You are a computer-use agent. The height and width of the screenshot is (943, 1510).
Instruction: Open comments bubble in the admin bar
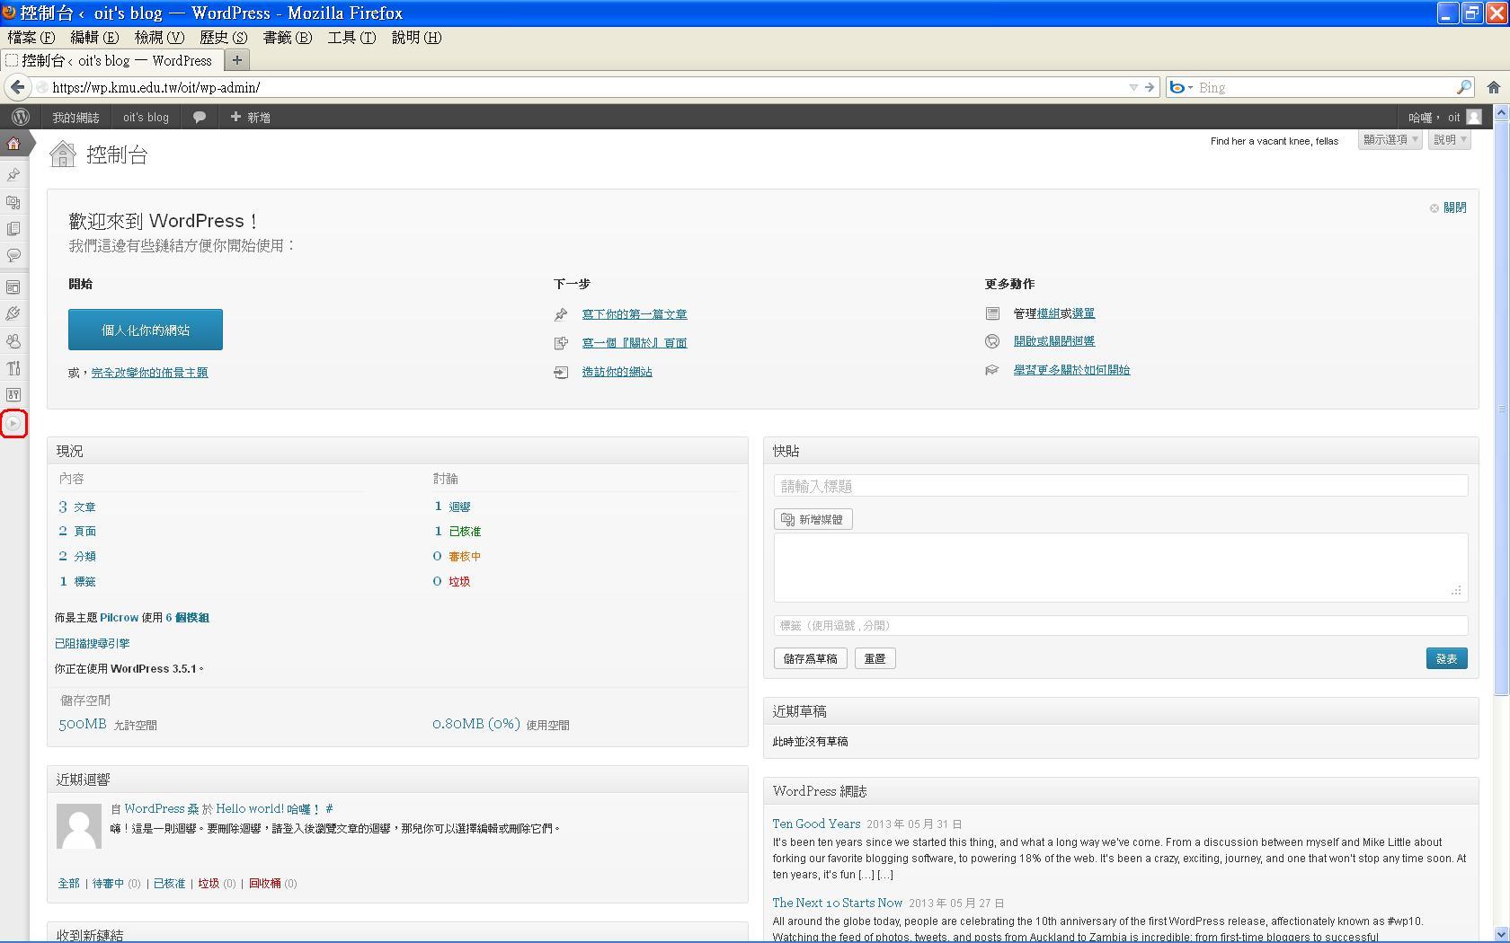tap(200, 117)
